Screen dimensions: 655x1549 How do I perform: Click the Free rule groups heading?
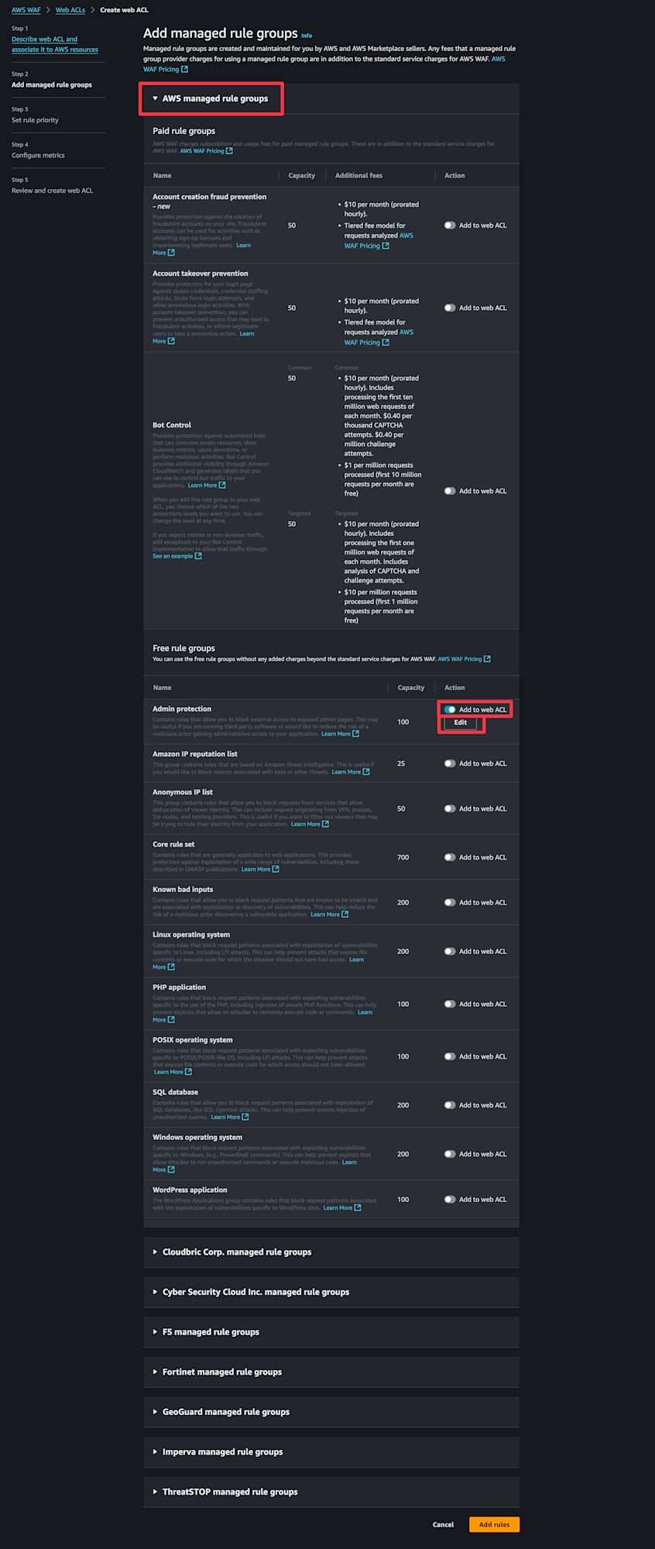(x=183, y=648)
